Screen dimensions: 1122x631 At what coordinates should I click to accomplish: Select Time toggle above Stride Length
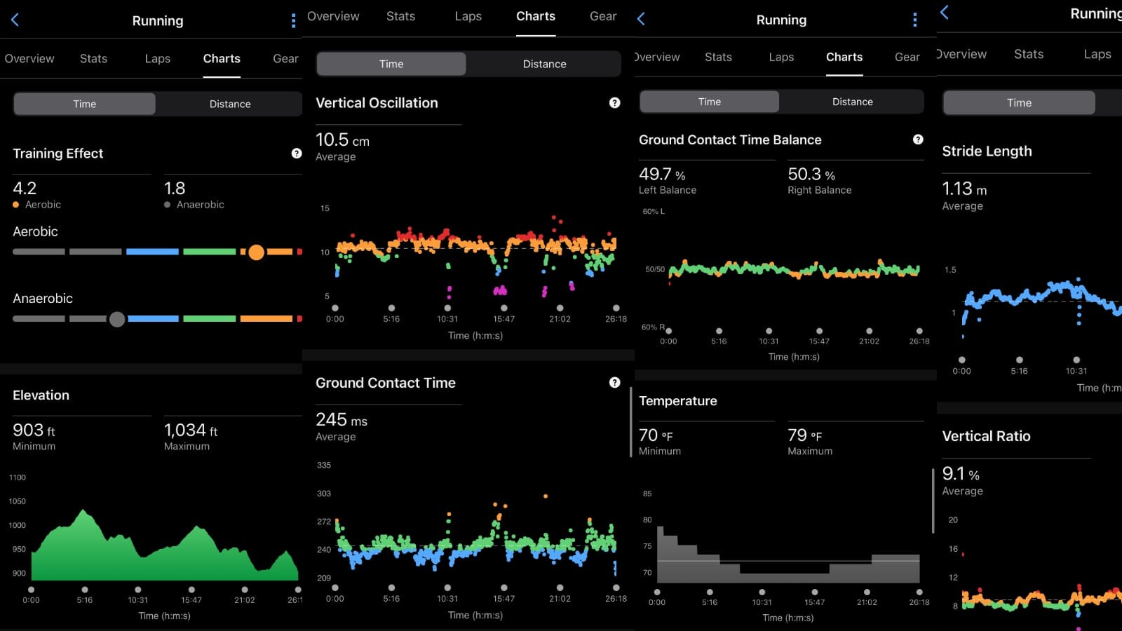point(1019,103)
